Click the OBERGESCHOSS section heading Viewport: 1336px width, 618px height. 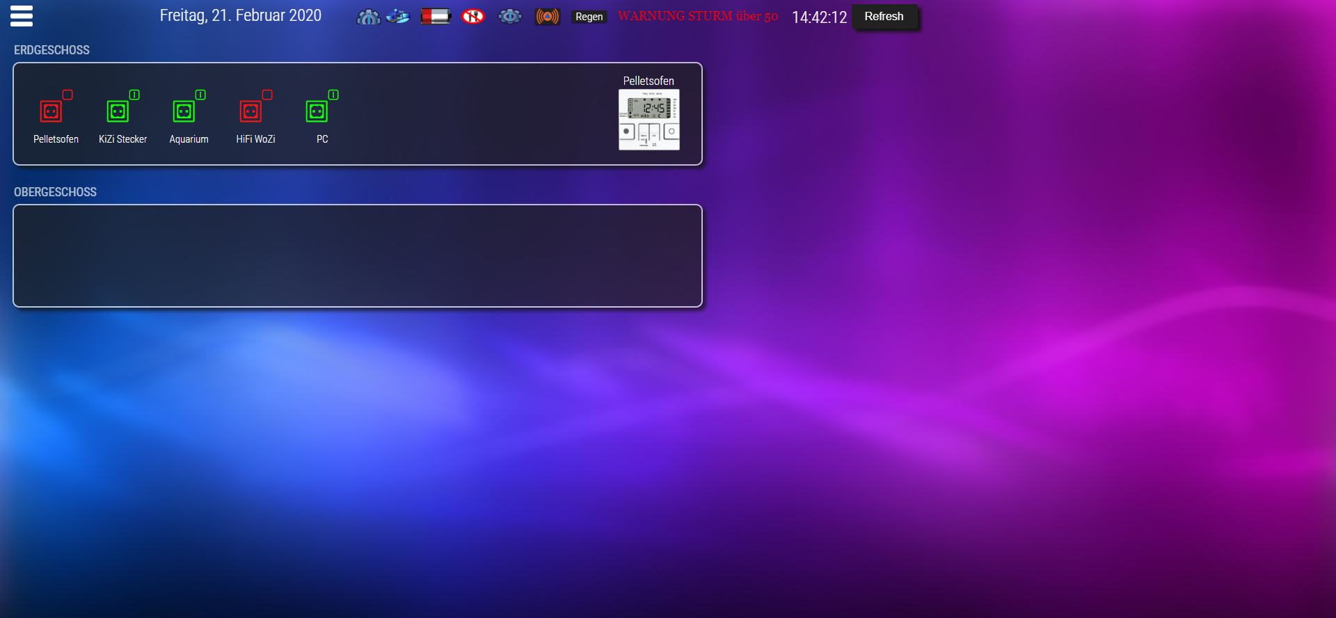[56, 192]
